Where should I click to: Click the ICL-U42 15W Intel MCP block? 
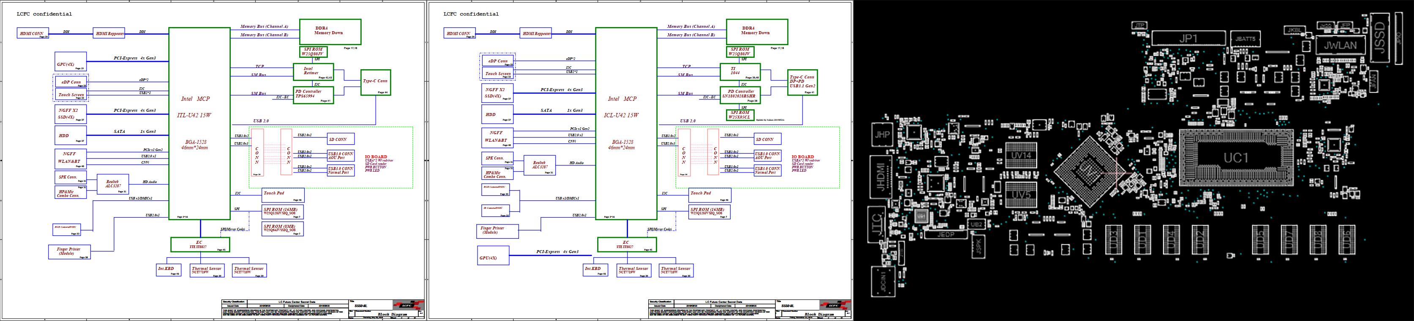click(626, 123)
